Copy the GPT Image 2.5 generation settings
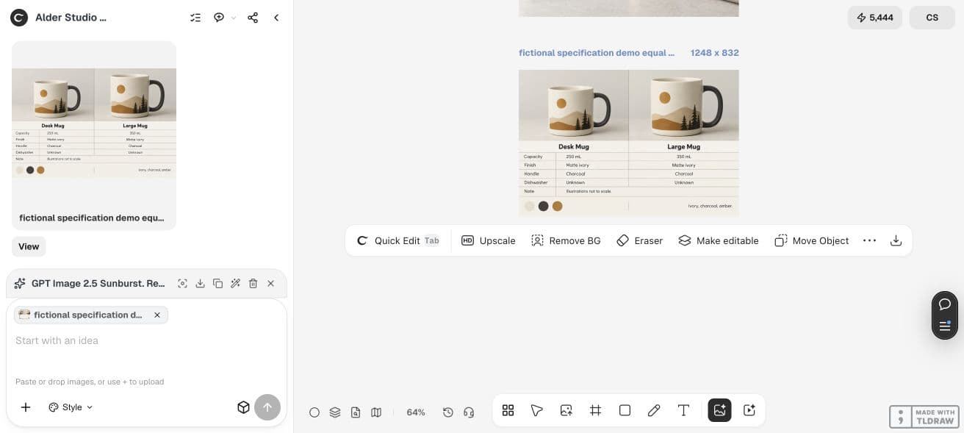 pyautogui.click(x=217, y=283)
